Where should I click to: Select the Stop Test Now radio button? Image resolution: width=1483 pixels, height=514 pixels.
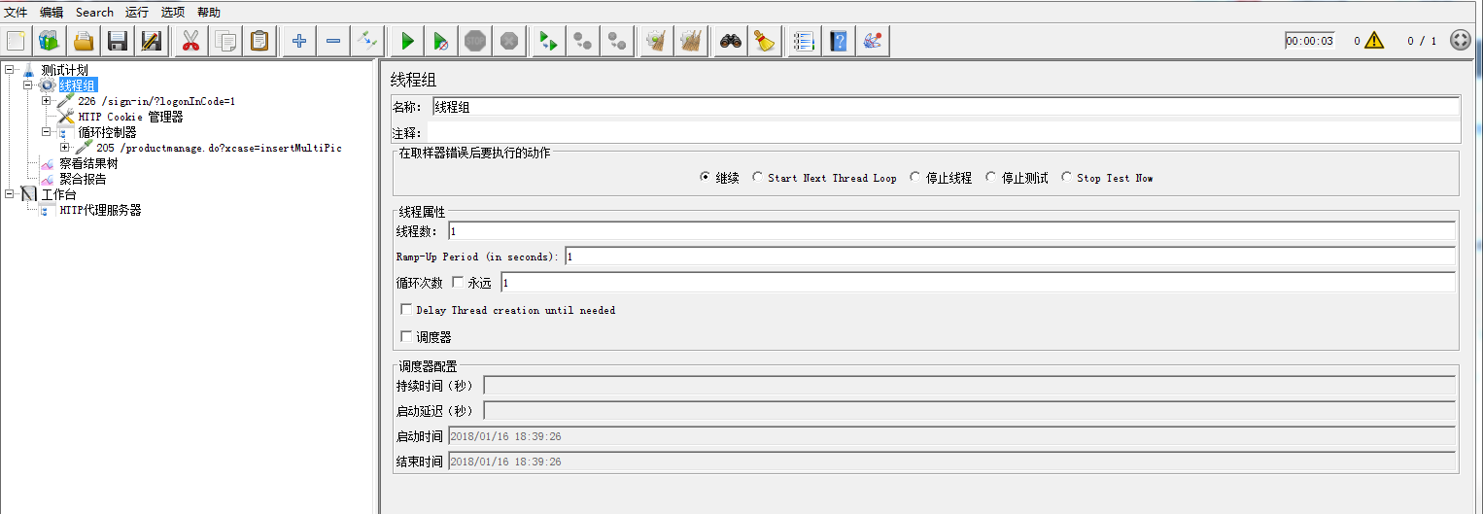coord(1067,178)
